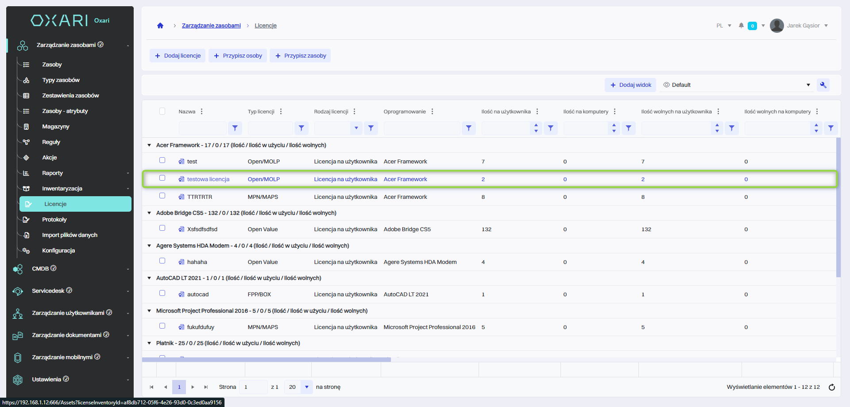The height and width of the screenshot is (407, 850).
Task: Open the Default view dropdown
Action: coord(808,85)
